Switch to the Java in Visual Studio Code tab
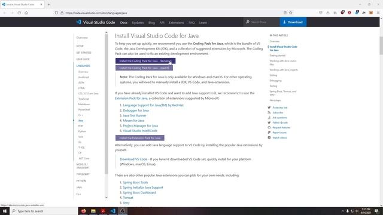 point(22,4)
